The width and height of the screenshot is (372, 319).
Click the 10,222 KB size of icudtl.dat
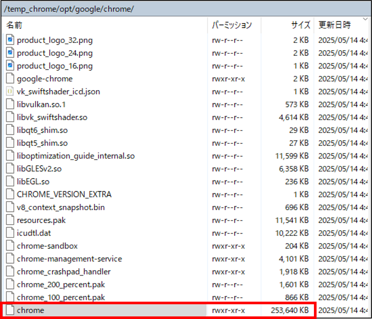tap(292, 233)
